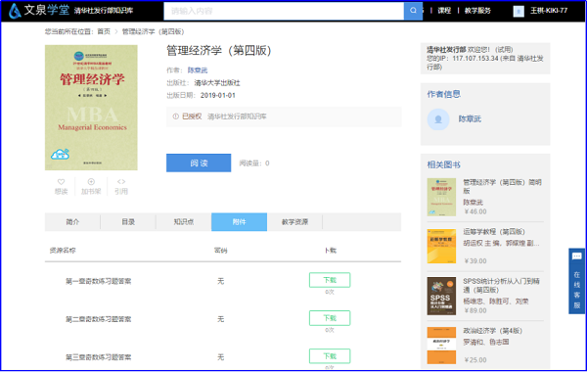Open the 教学服务 menu item

(x=477, y=11)
